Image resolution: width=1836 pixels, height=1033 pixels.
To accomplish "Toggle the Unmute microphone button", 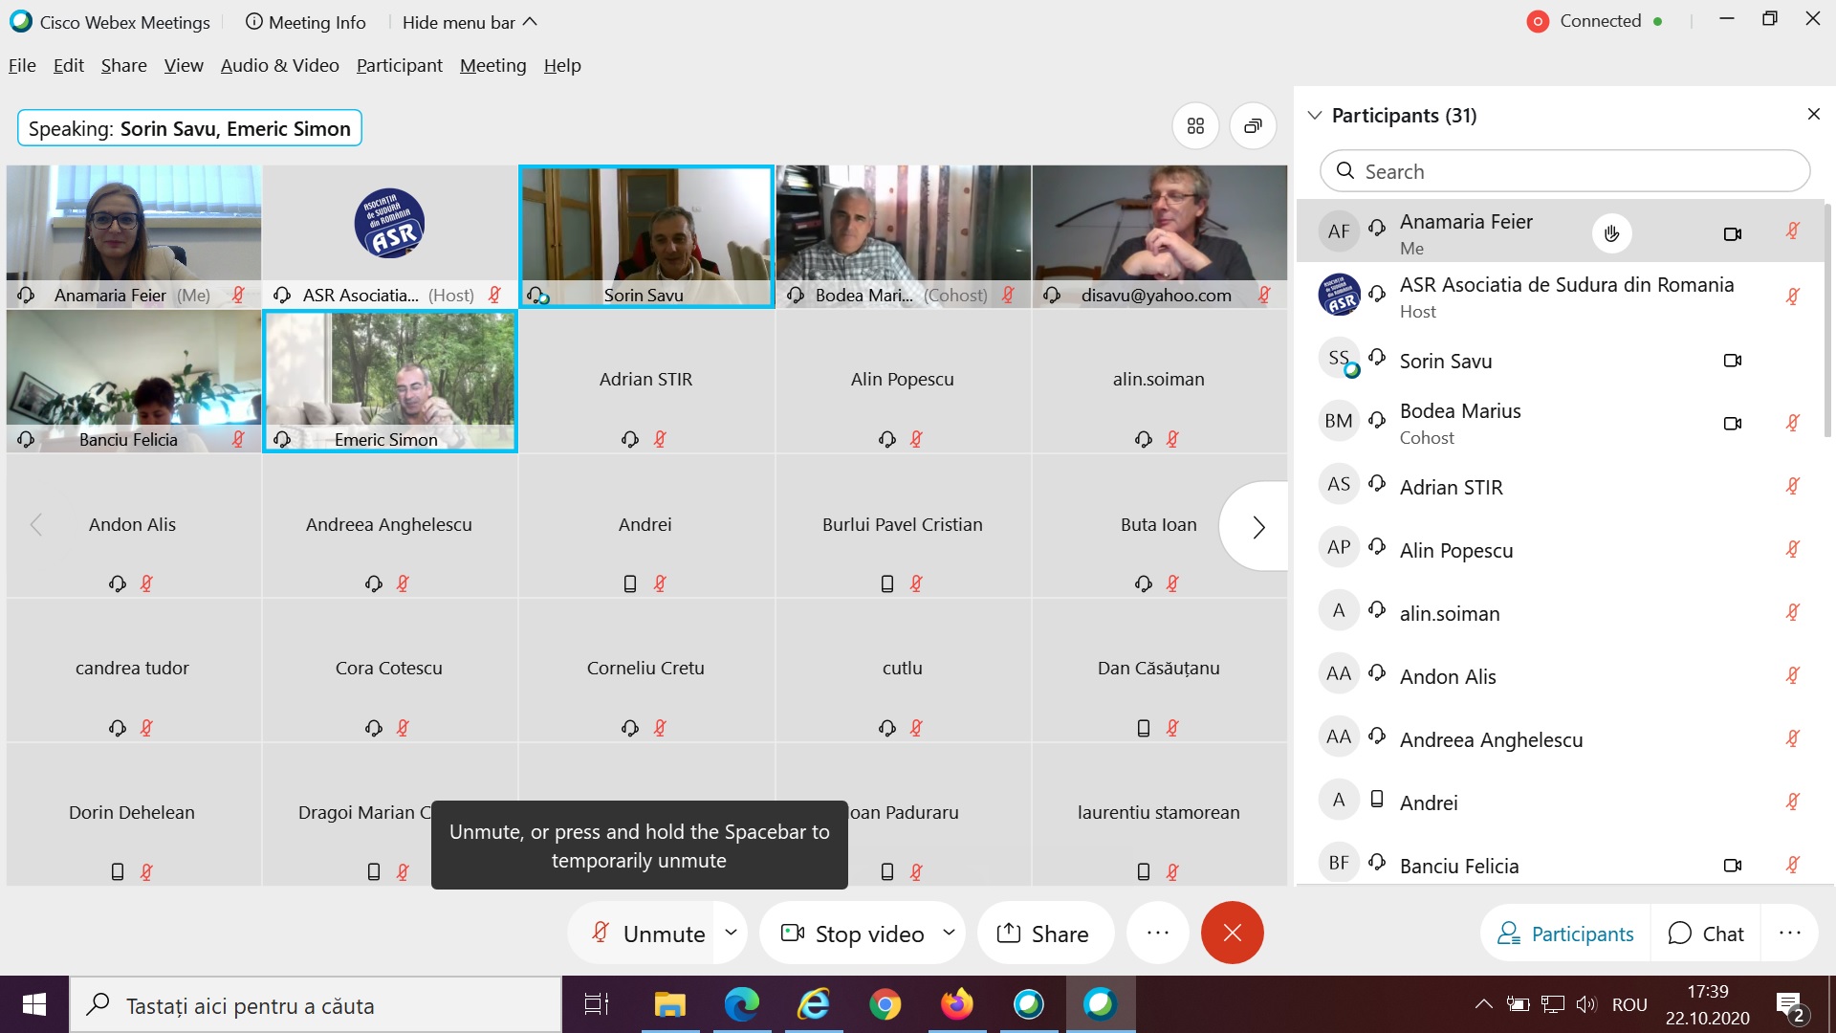I will click(x=647, y=933).
